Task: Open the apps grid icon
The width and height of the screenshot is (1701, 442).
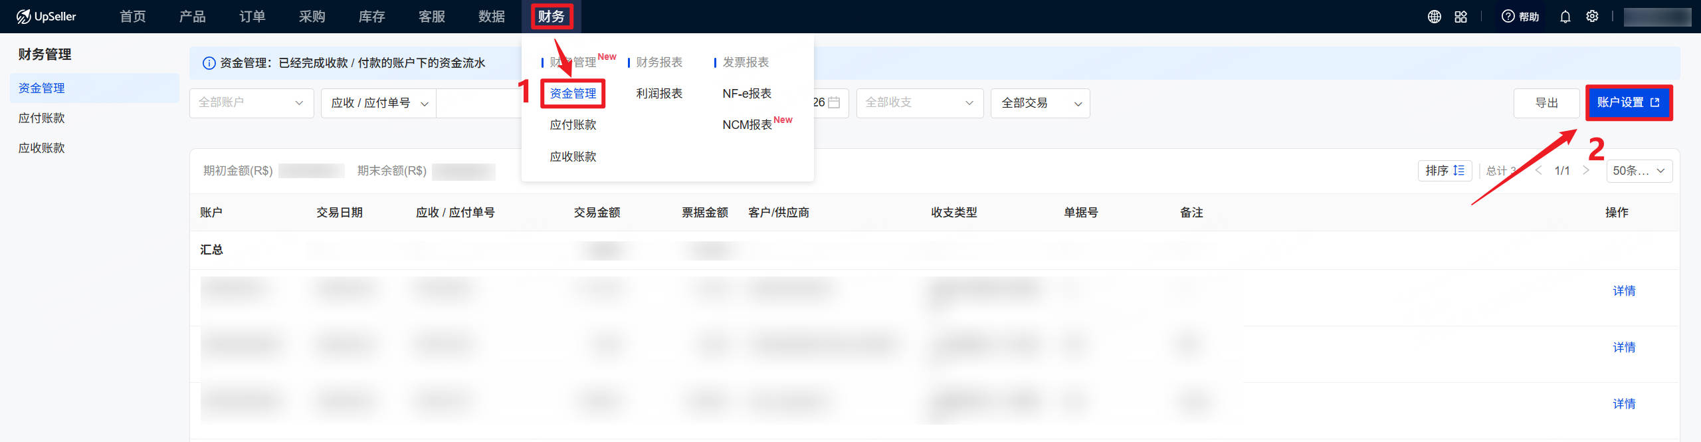Action: pos(1460,17)
